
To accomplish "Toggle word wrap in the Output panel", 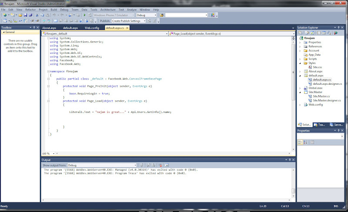I will point(167,165).
